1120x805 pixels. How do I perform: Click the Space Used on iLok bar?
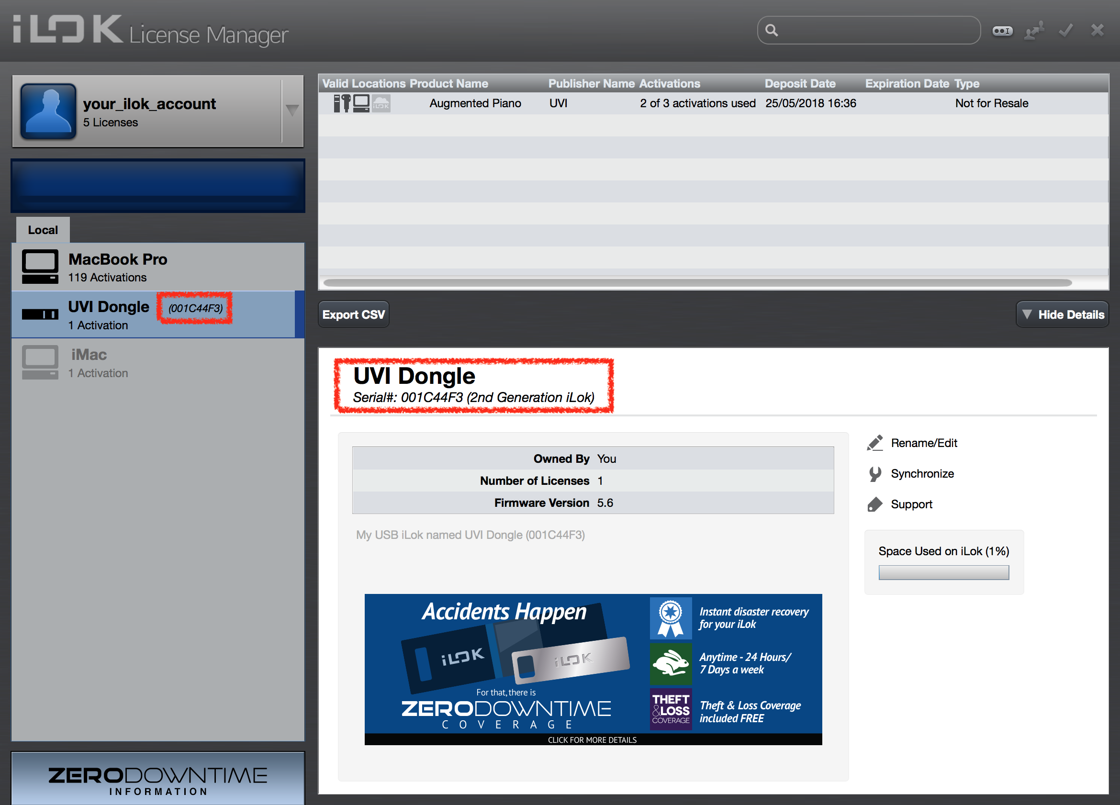[944, 573]
